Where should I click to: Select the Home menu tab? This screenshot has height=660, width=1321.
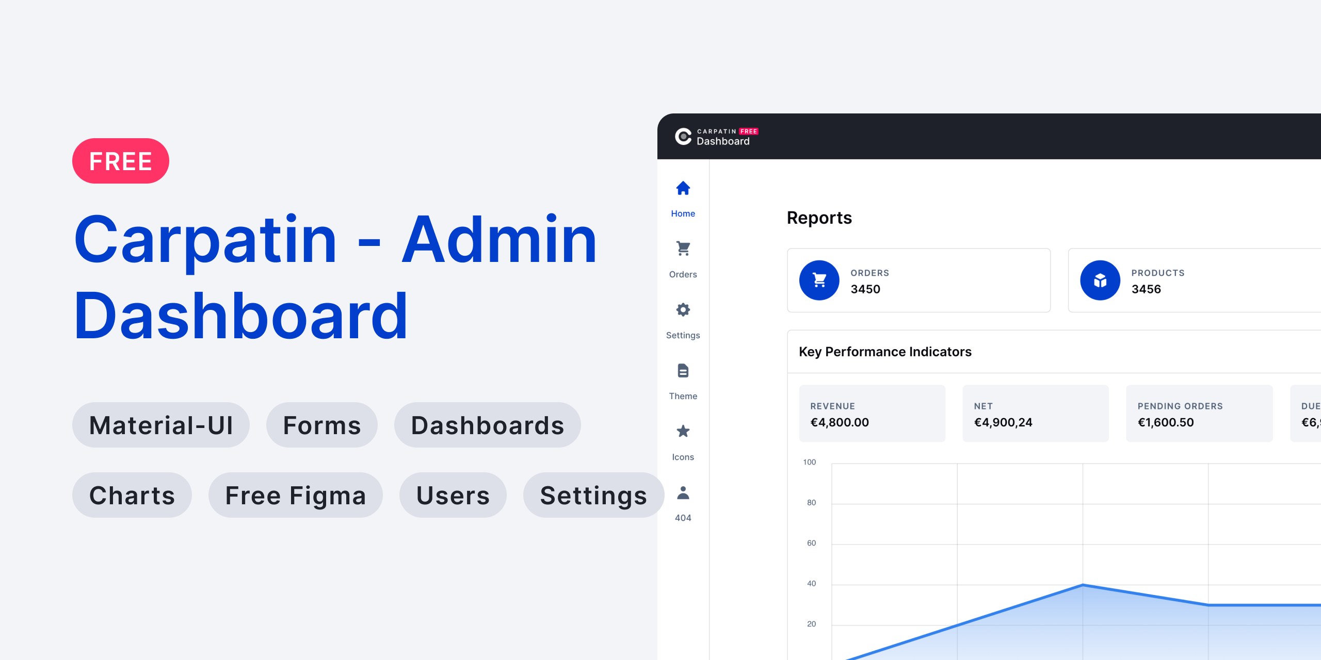tap(682, 202)
